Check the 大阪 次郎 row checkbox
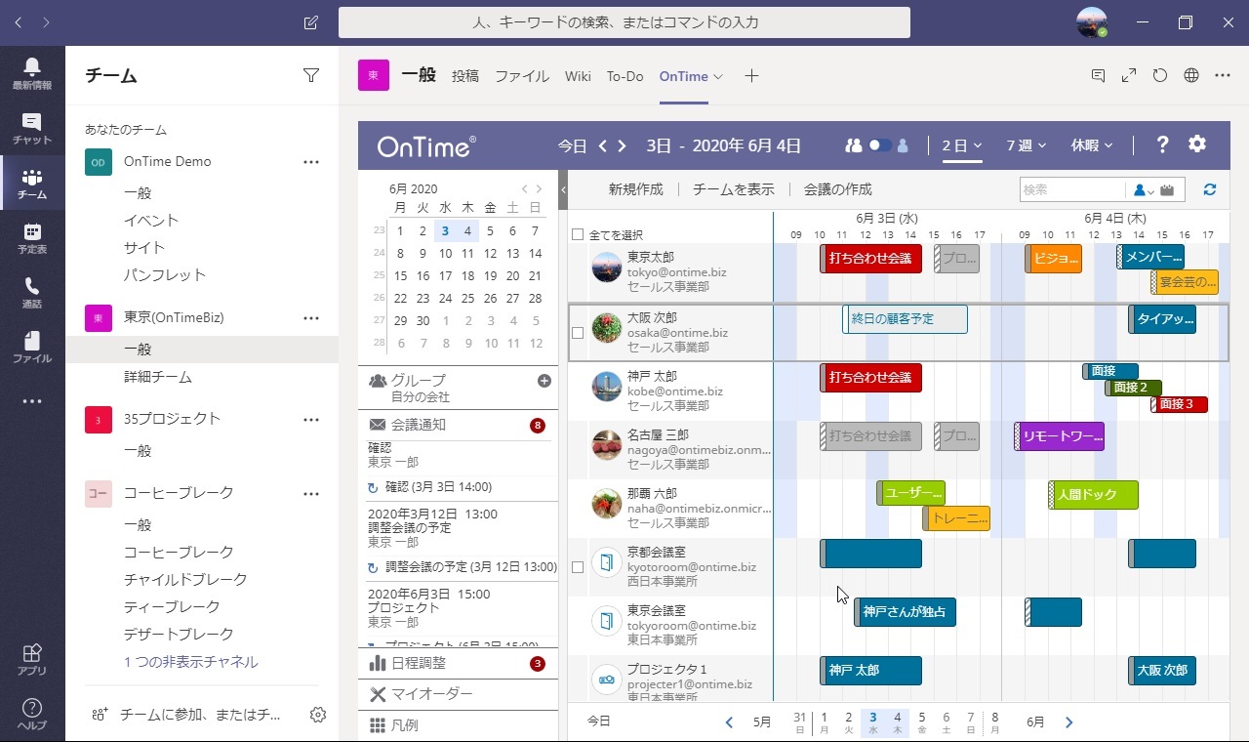This screenshot has height=742, width=1249. [x=578, y=333]
